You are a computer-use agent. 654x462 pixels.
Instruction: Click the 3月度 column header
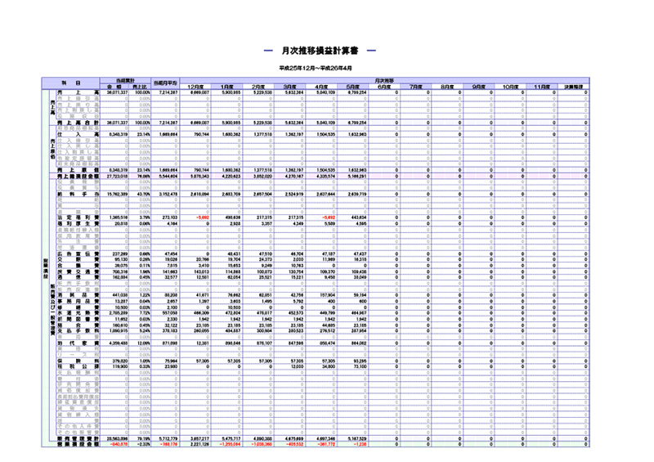[x=290, y=87]
